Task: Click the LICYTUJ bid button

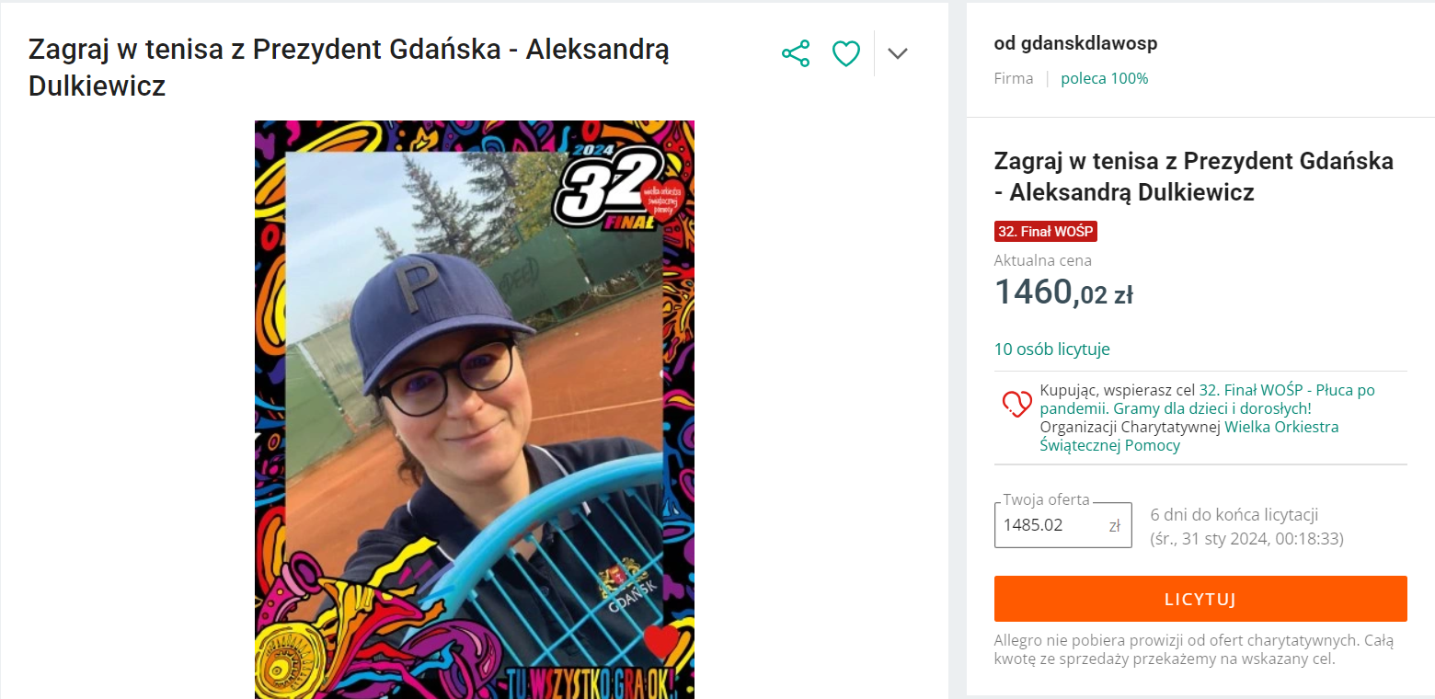Action: click(1200, 599)
